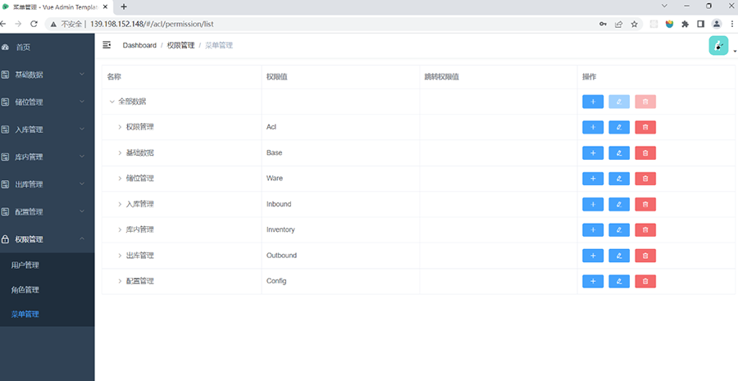
Task: Collapse 权限管理 sidebar menu
Action: 47,239
